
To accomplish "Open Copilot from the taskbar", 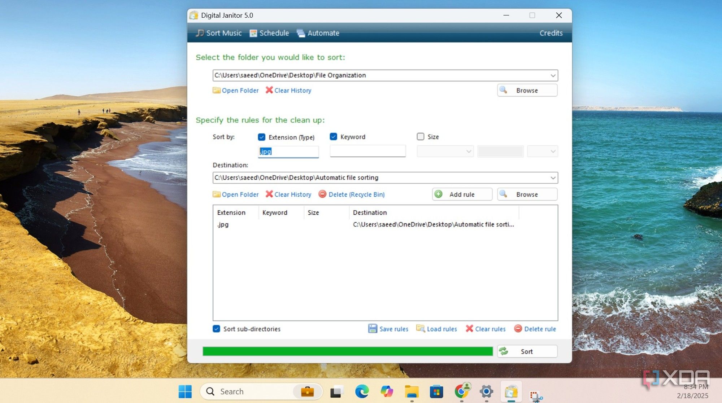I will click(387, 391).
